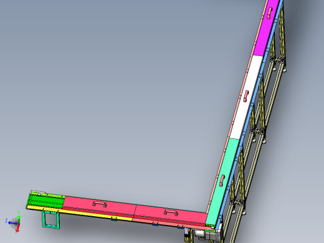This screenshot has height=243, width=324.
Task: Select the bright green conveyor end section
Action: 46,200
